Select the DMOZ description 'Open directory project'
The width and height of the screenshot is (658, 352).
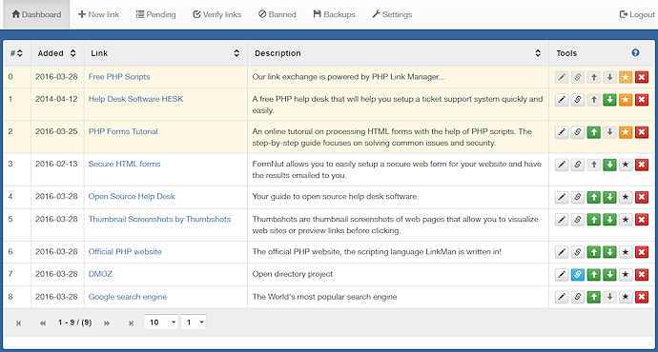pos(292,274)
